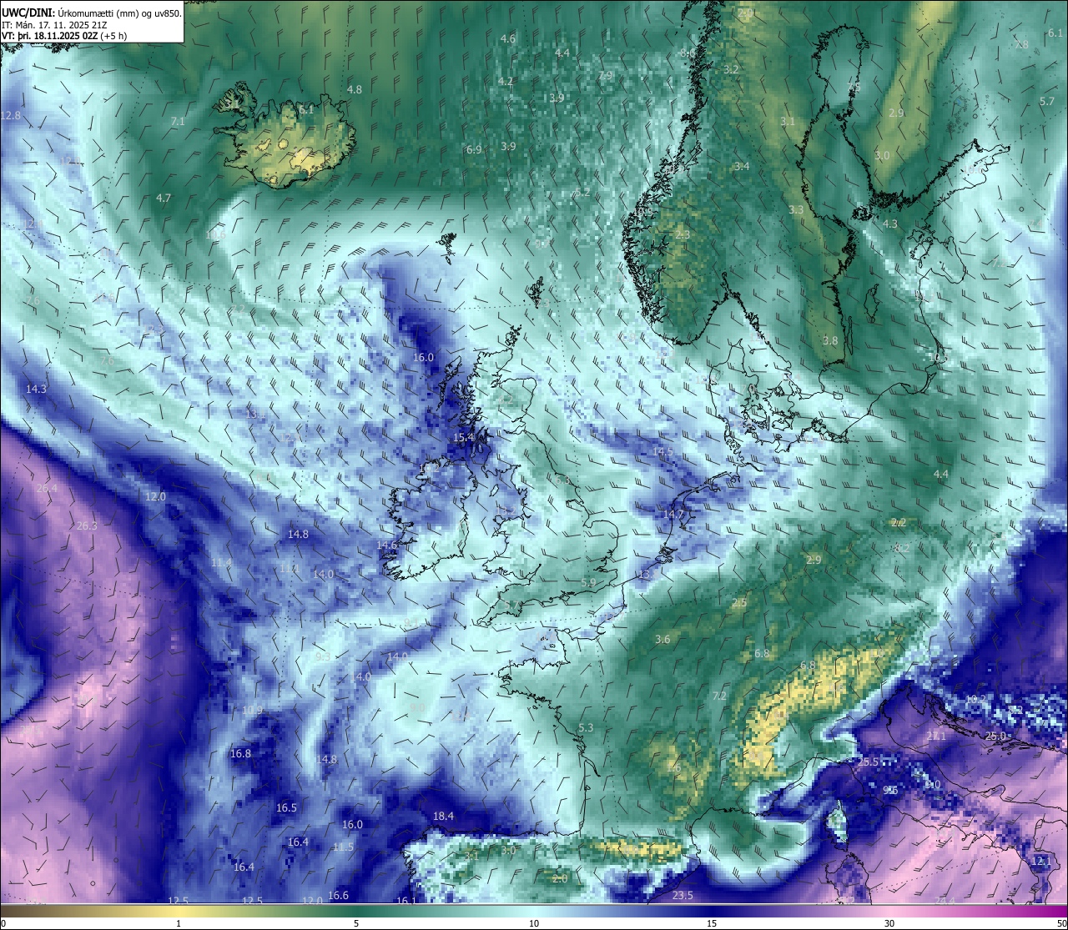Click the 5.9 value over southern England

pos(588,582)
